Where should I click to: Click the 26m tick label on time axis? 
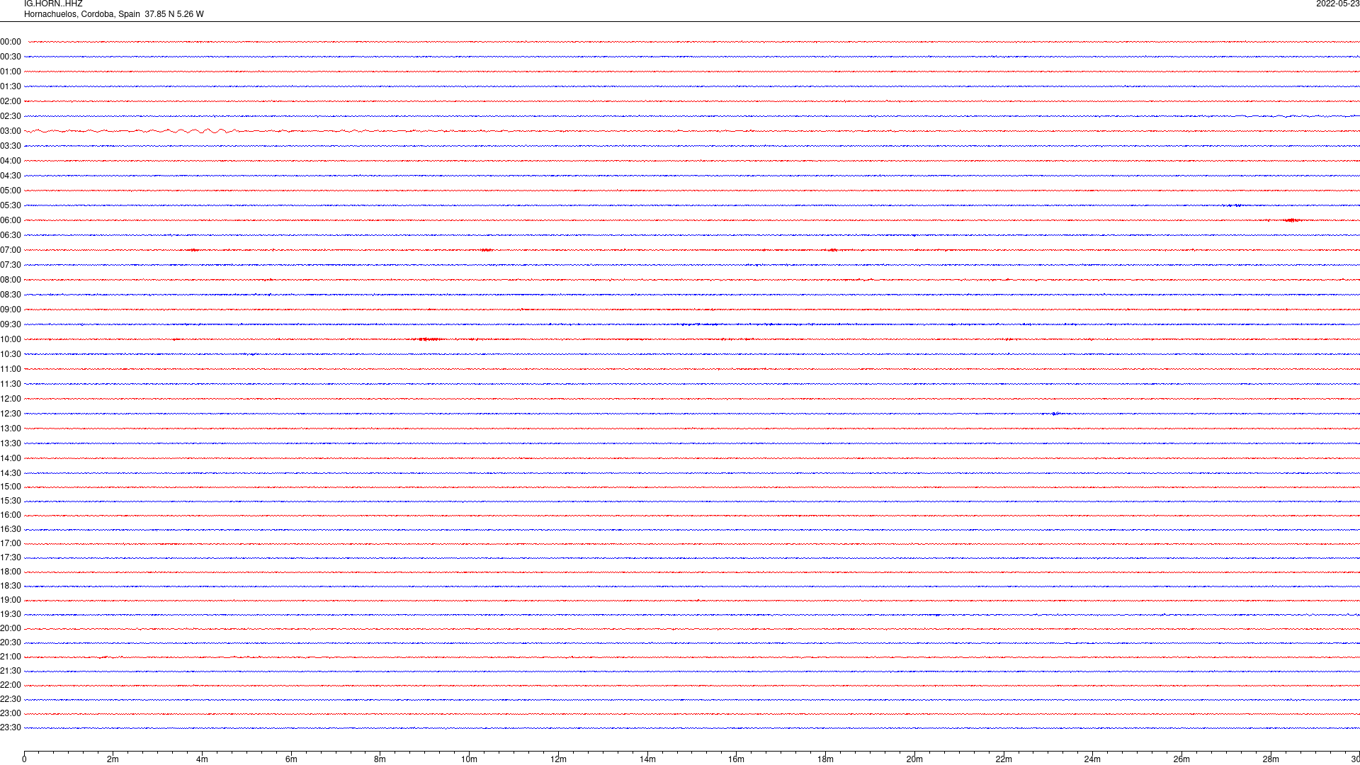(1181, 759)
